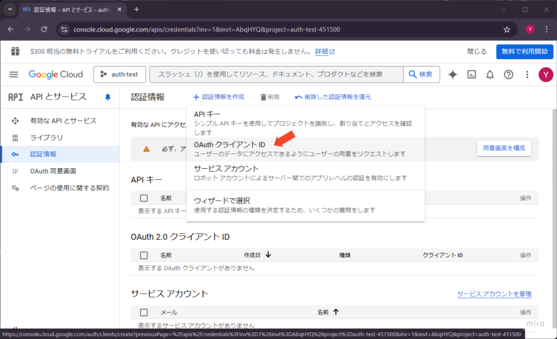Bookmark this page with star icon
The width and height of the screenshot is (557, 339).
click(x=507, y=29)
